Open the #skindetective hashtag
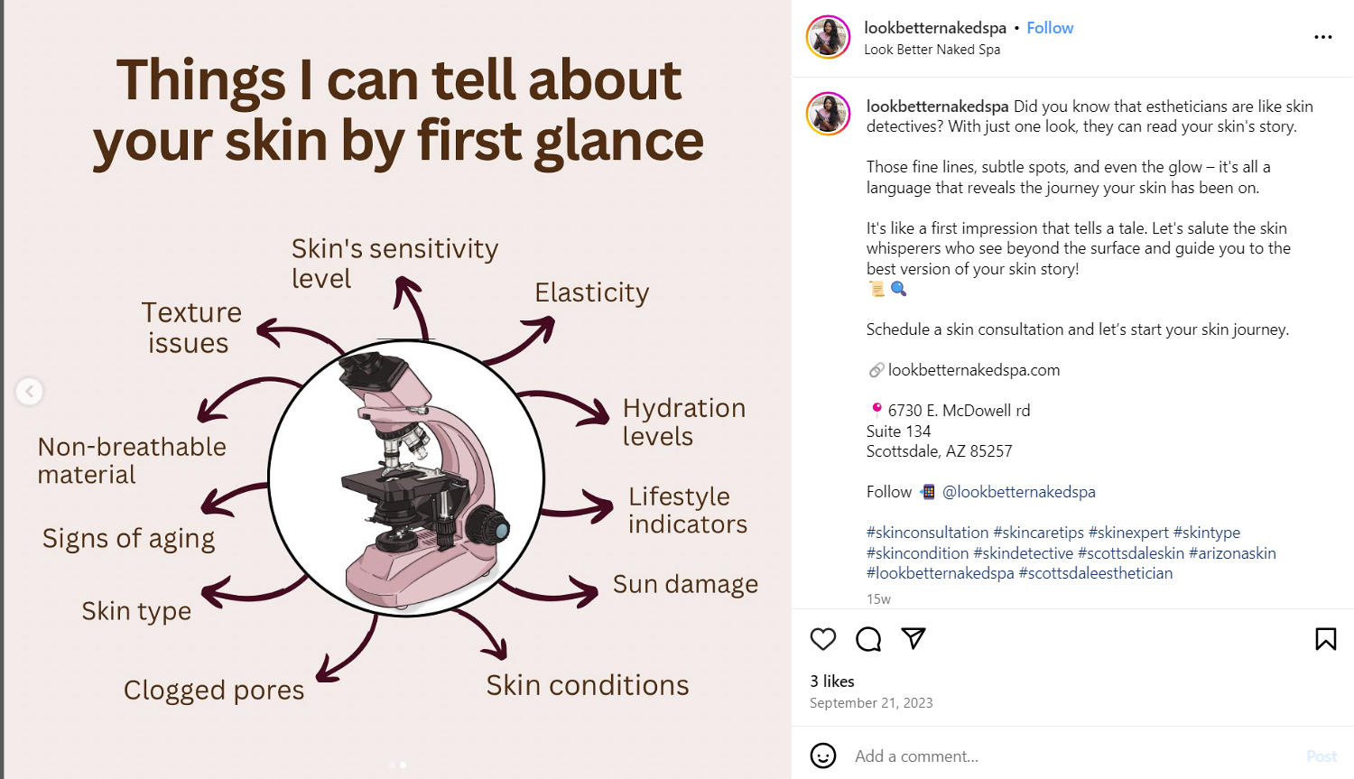 click(1024, 553)
